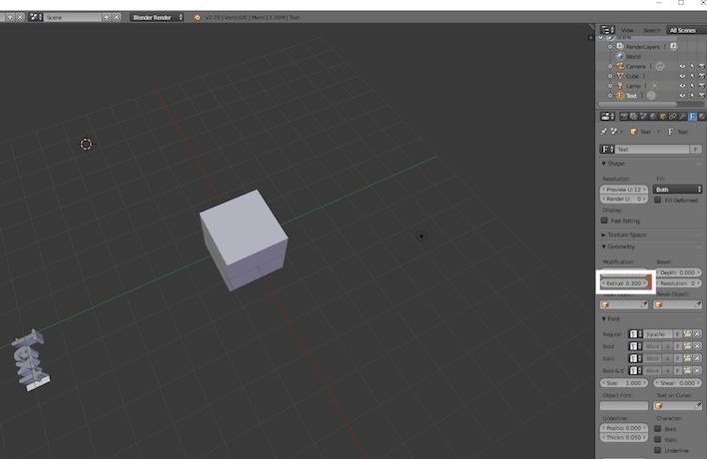Click the Extrude value field
The image size is (707, 459).
[624, 283]
